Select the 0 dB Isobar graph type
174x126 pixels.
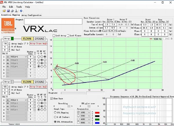pyautogui.click(x=55, y=117)
